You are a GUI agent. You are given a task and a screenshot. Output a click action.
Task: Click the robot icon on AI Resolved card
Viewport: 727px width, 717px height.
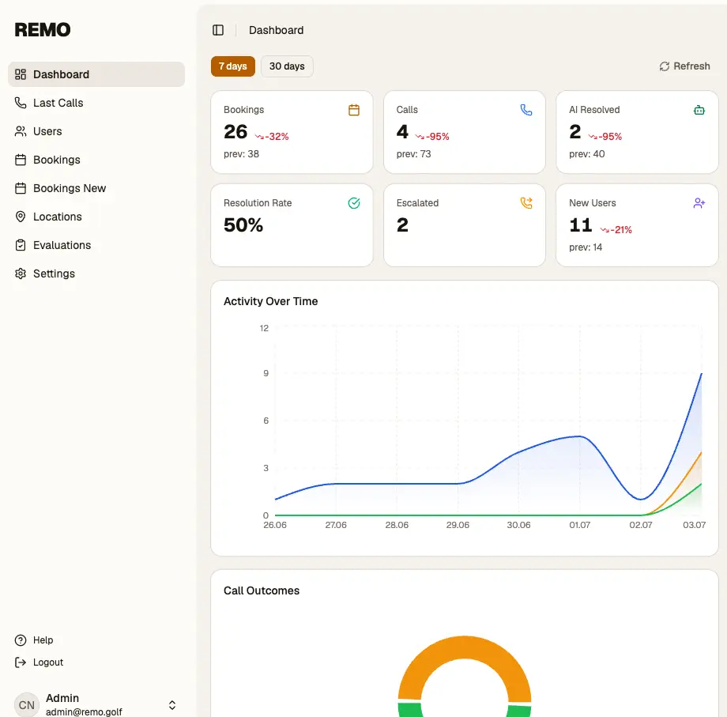coord(699,110)
